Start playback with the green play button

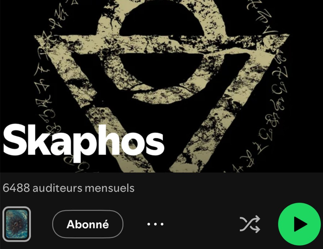(299, 224)
